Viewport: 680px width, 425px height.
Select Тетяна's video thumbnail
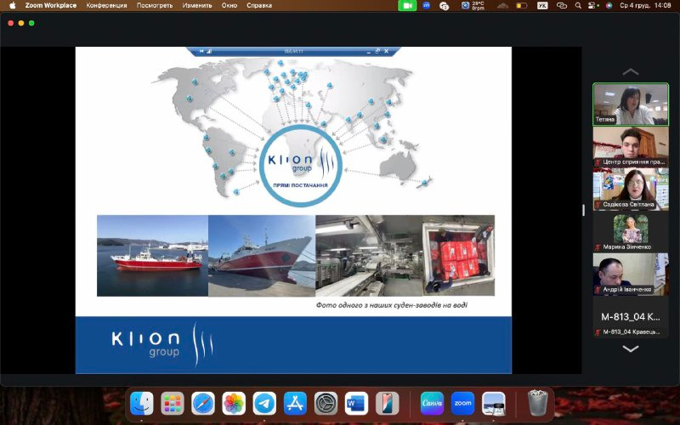(630, 104)
